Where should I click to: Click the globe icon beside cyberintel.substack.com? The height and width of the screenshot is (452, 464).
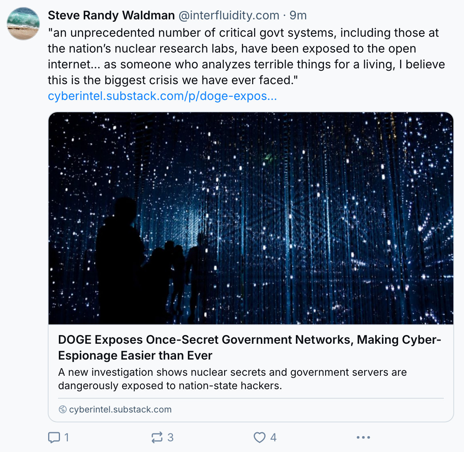coord(62,409)
